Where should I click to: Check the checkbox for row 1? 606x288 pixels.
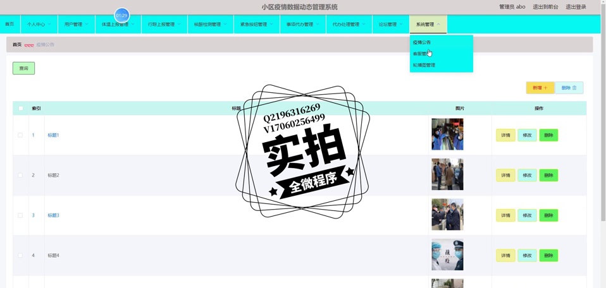(20, 135)
